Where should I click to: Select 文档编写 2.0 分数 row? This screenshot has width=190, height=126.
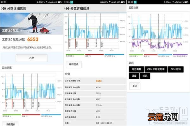tap(95, 99)
